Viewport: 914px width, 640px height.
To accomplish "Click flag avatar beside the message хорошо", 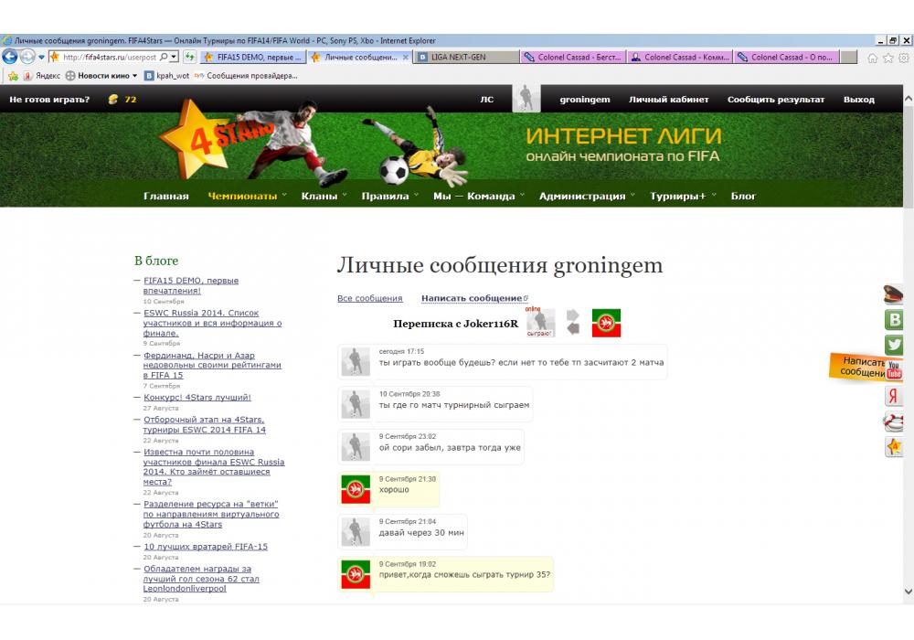I will pyautogui.click(x=356, y=489).
